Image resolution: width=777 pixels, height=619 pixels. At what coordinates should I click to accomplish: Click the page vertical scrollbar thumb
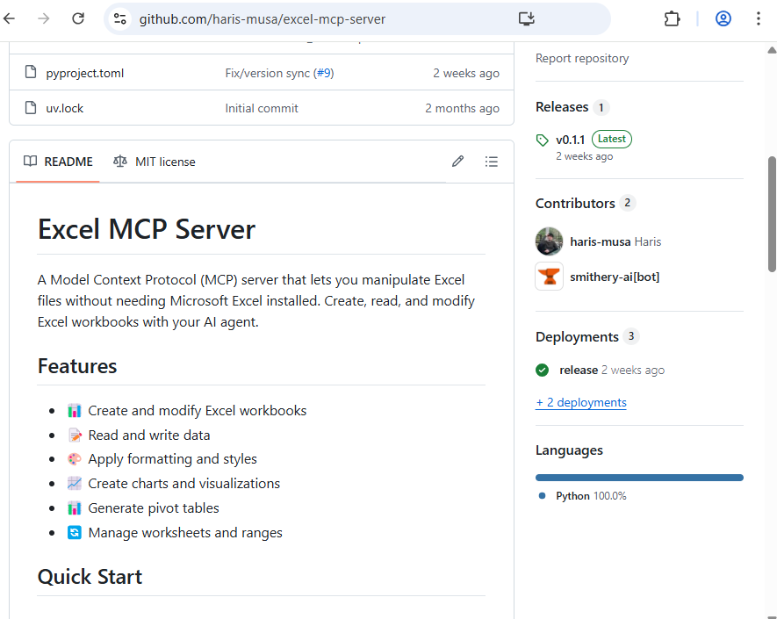[772, 214]
